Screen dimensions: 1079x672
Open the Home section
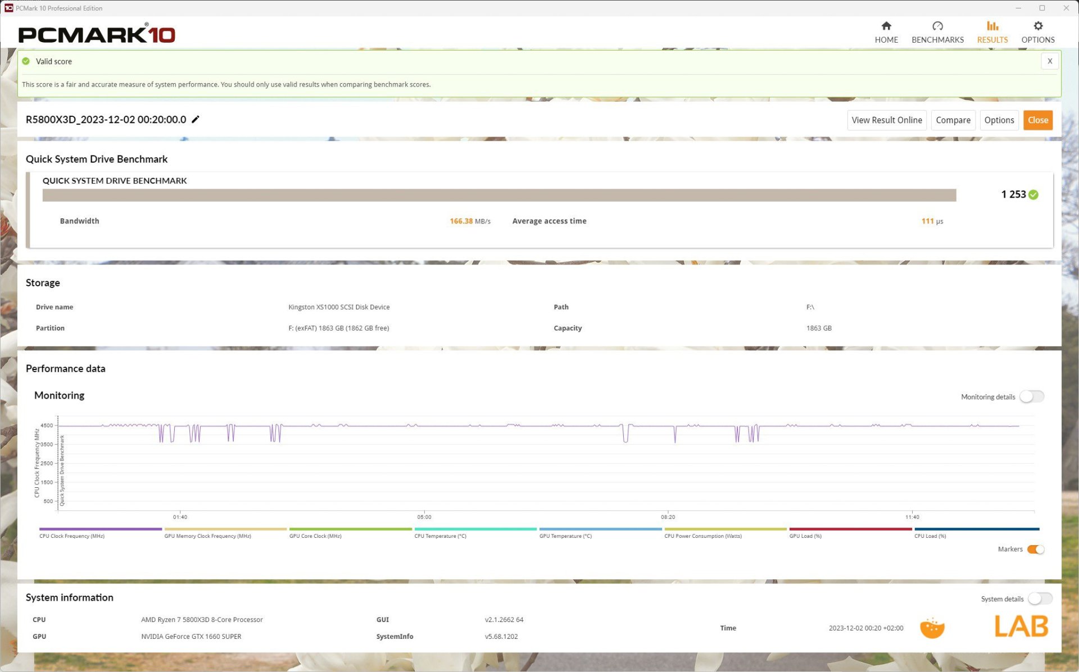click(x=886, y=32)
